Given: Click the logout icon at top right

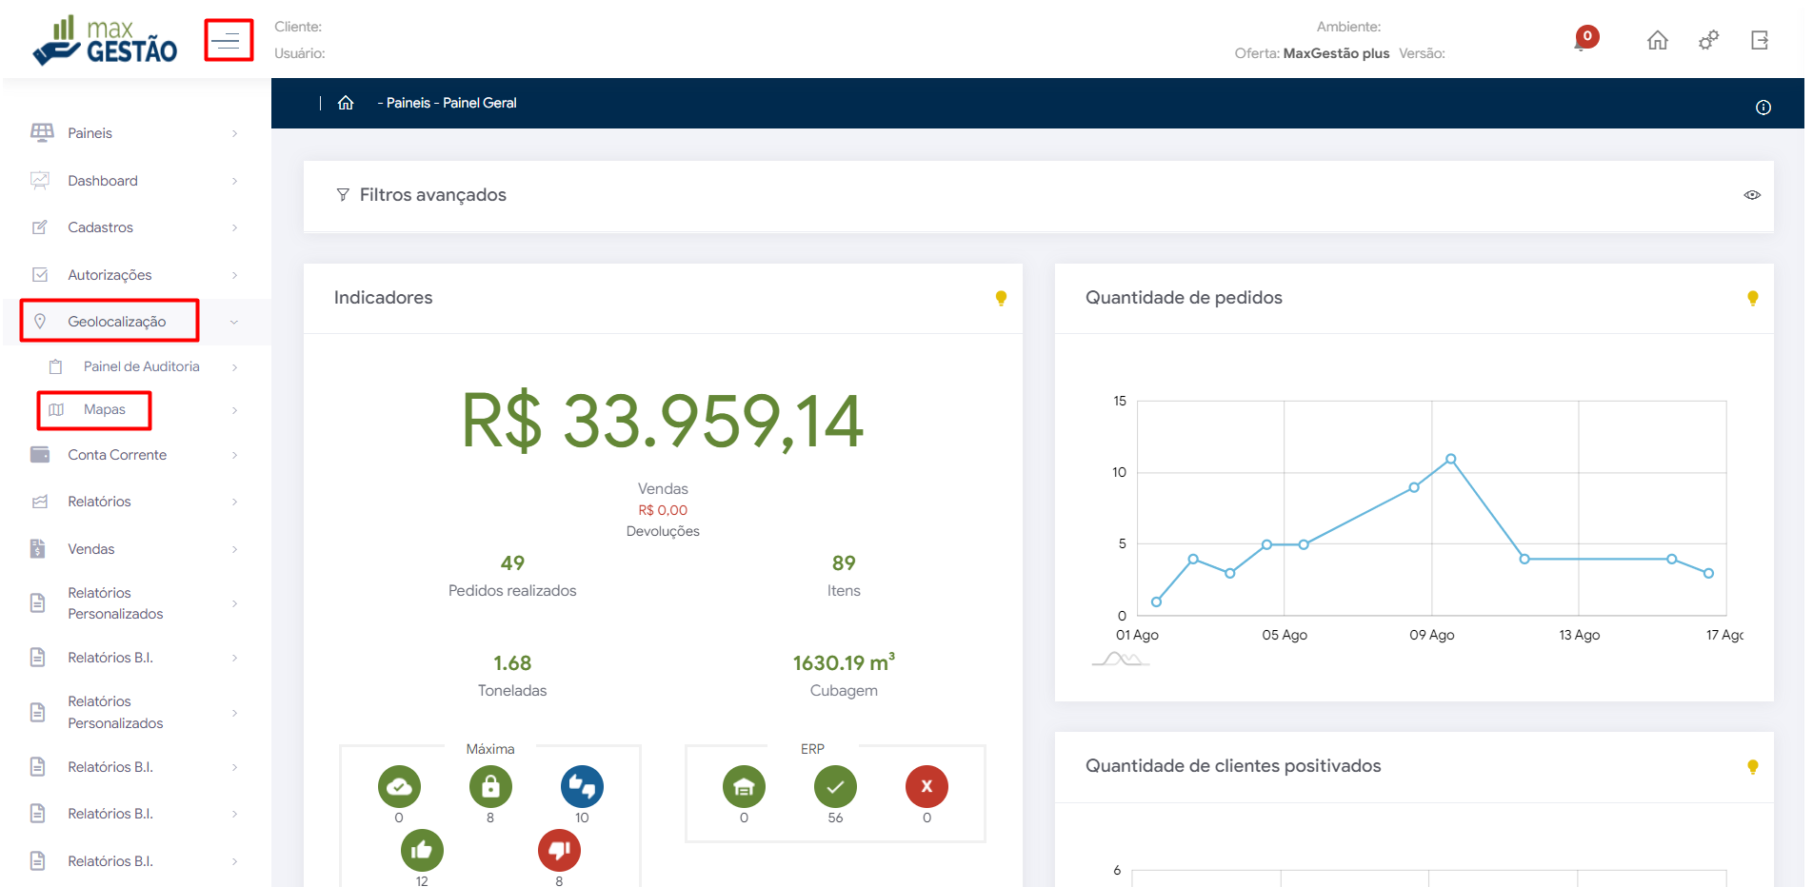Looking at the screenshot, I should point(1759,40).
